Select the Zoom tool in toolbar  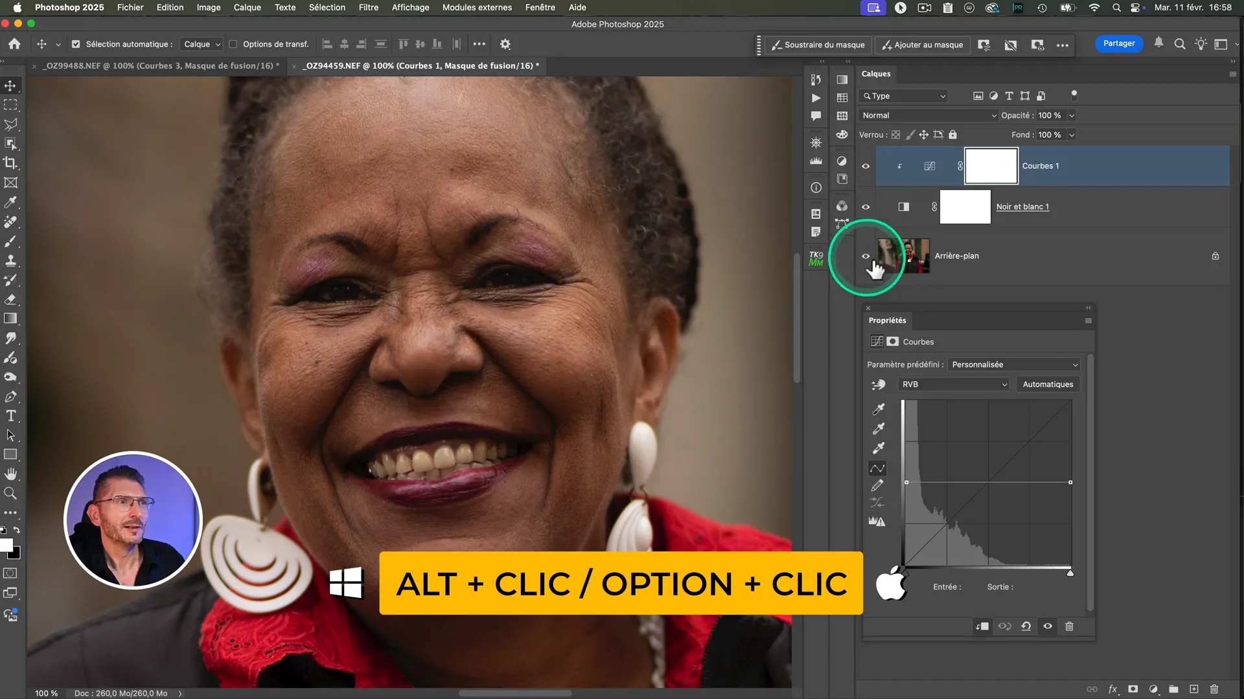10,494
